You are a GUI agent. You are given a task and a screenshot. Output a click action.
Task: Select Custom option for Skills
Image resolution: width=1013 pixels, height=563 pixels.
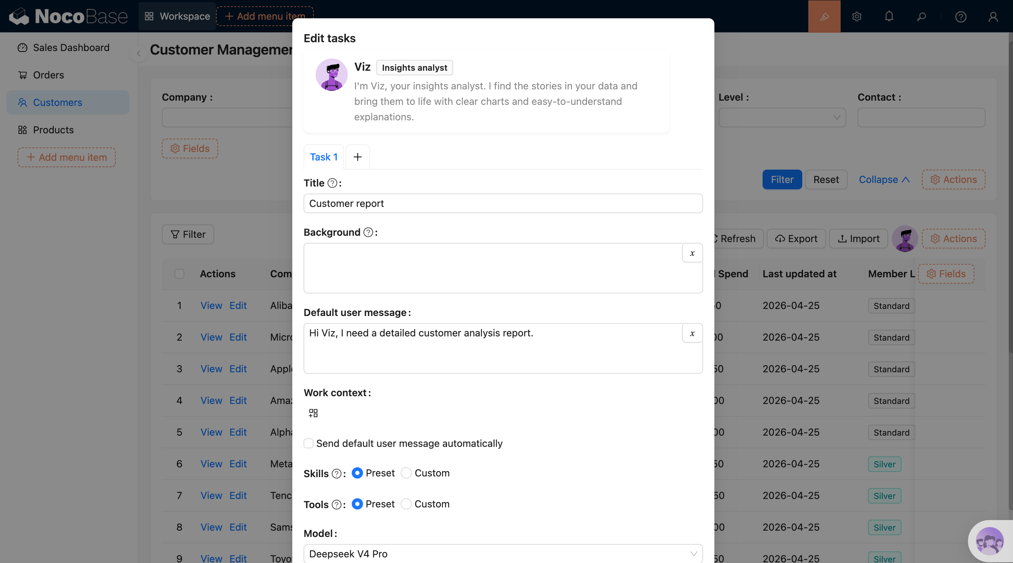point(406,473)
